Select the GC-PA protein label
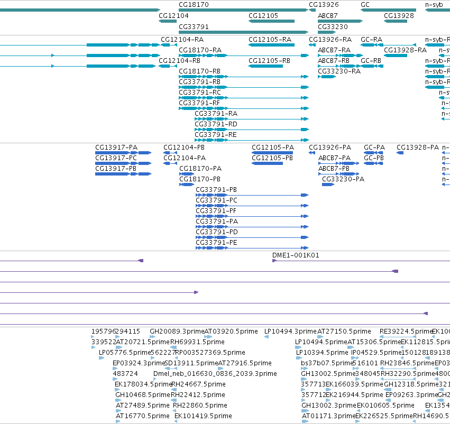This screenshot has height=424, width=450. (374, 148)
